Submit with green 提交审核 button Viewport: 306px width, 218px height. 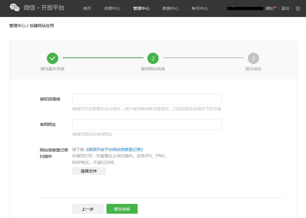coord(122,209)
